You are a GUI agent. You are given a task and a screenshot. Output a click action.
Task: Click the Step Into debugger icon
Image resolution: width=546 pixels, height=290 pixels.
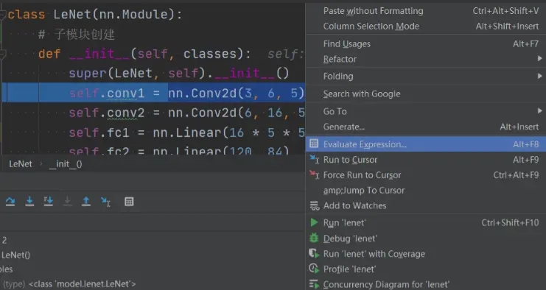(x=29, y=202)
